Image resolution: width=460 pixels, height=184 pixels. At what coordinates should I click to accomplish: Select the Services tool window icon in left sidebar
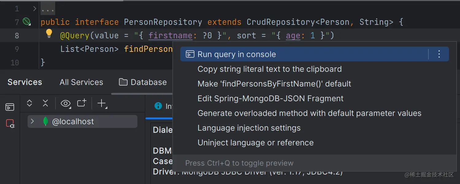point(10,107)
